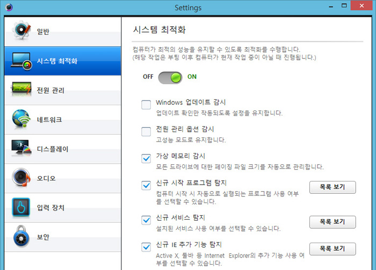Minimize the Settings window
Image resolution: width=376 pixels, height=270 pixels.
(331, 6)
